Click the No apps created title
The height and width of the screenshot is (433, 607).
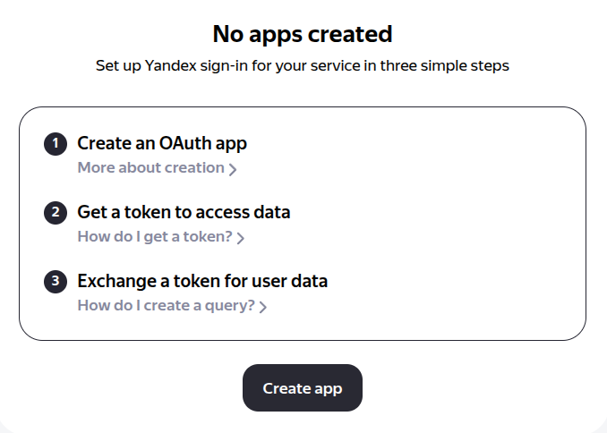click(303, 35)
